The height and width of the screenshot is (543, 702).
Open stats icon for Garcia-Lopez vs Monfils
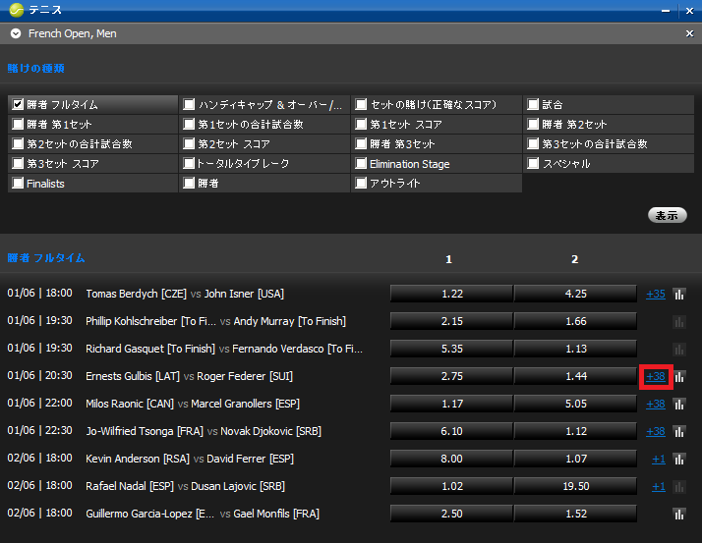679,515
